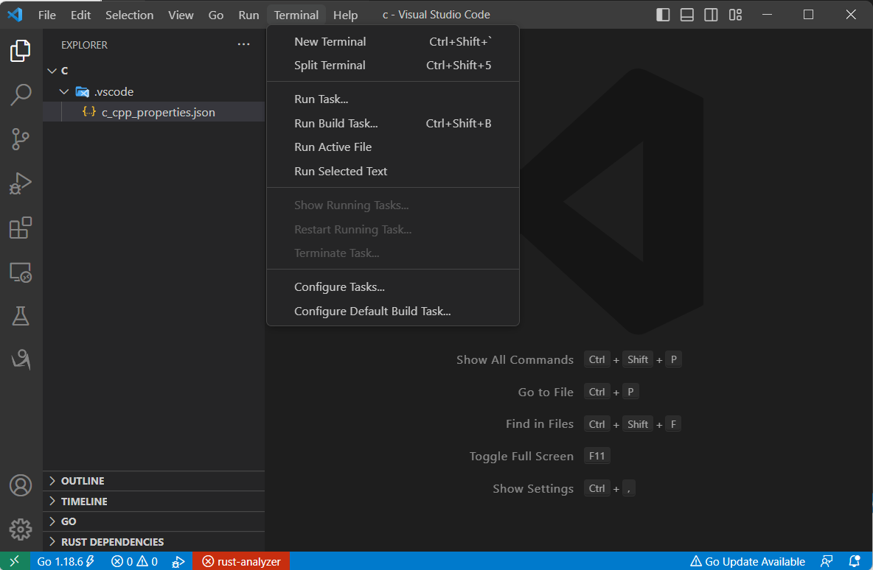
Task: Click the feedback icon in status bar
Action: [827, 561]
